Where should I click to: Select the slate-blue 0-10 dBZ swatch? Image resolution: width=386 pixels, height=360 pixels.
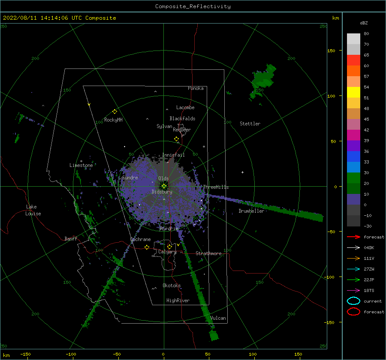(x=353, y=199)
